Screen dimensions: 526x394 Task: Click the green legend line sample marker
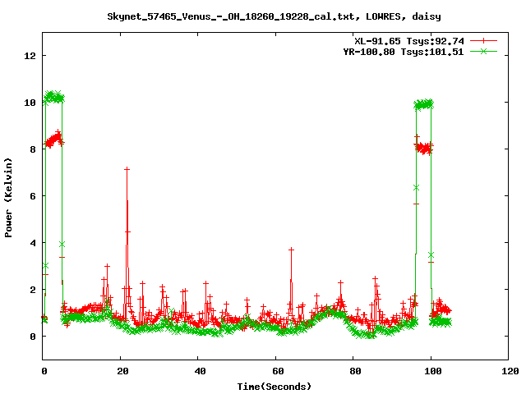click(483, 51)
